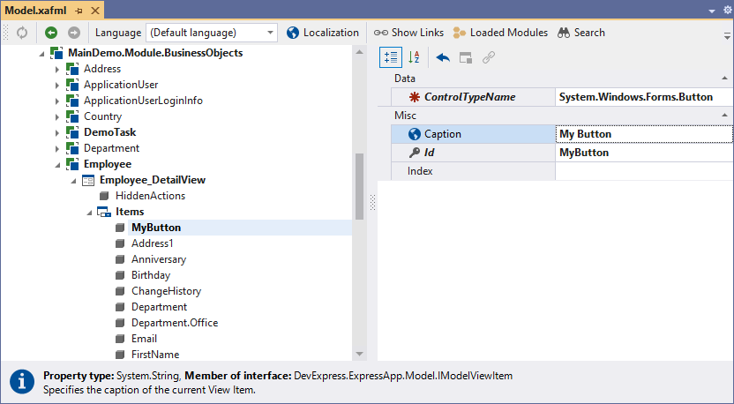This screenshot has height=404, width=734.
Task: Select the Caption property label
Action: [442, 134]
